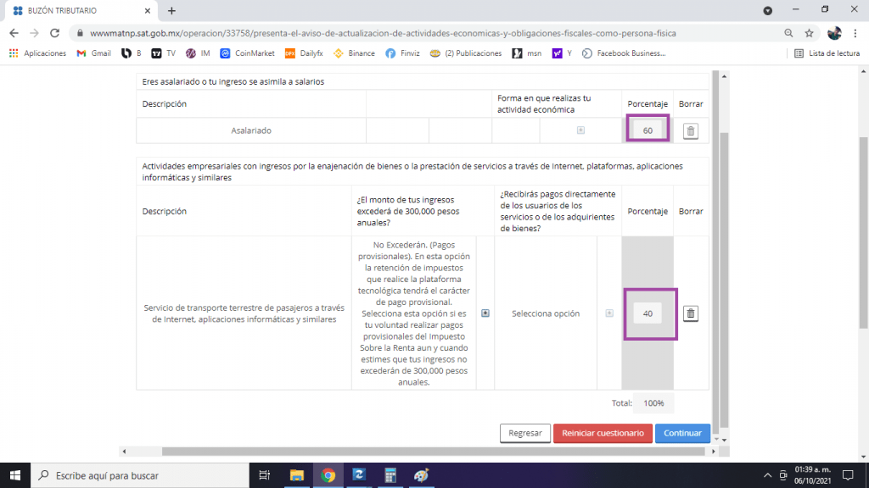869x488 pixels.
Task: Open the (2) Publicaciones bookmark
Action: [466, 53]
